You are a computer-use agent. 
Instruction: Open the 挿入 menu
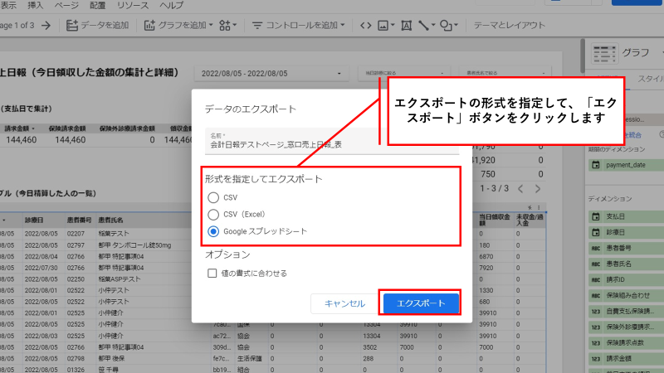pos(35,5)
